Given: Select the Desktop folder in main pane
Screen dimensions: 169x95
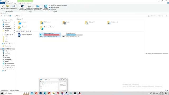Looking at the screenshot, I should [22, 23].
